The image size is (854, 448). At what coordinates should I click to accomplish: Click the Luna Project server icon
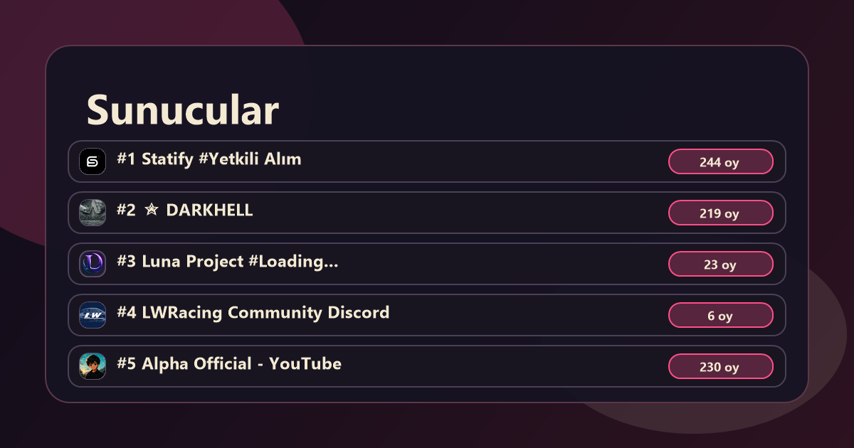click(x=93, y=264)
